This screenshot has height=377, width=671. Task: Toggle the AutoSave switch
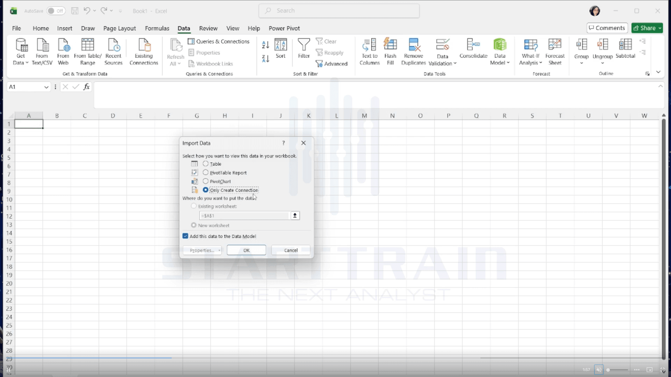(56, 11)
